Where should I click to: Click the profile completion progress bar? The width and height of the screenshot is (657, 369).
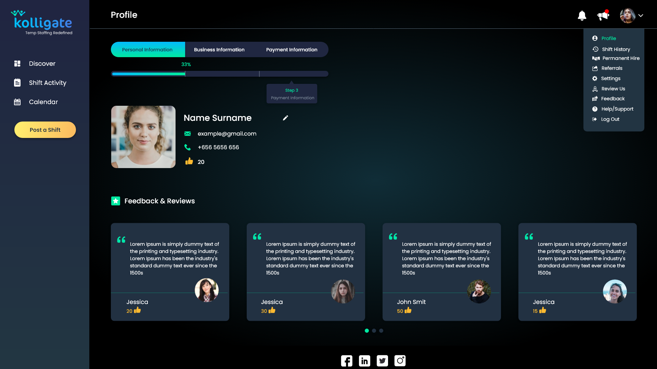pos(219,74)
